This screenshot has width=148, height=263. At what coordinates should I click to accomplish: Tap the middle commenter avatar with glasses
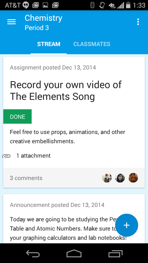coord(120,178)
